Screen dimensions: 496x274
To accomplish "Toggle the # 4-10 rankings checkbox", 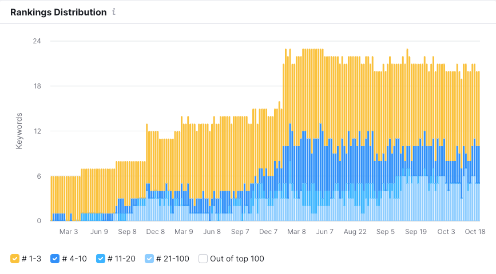I will 55,259.
